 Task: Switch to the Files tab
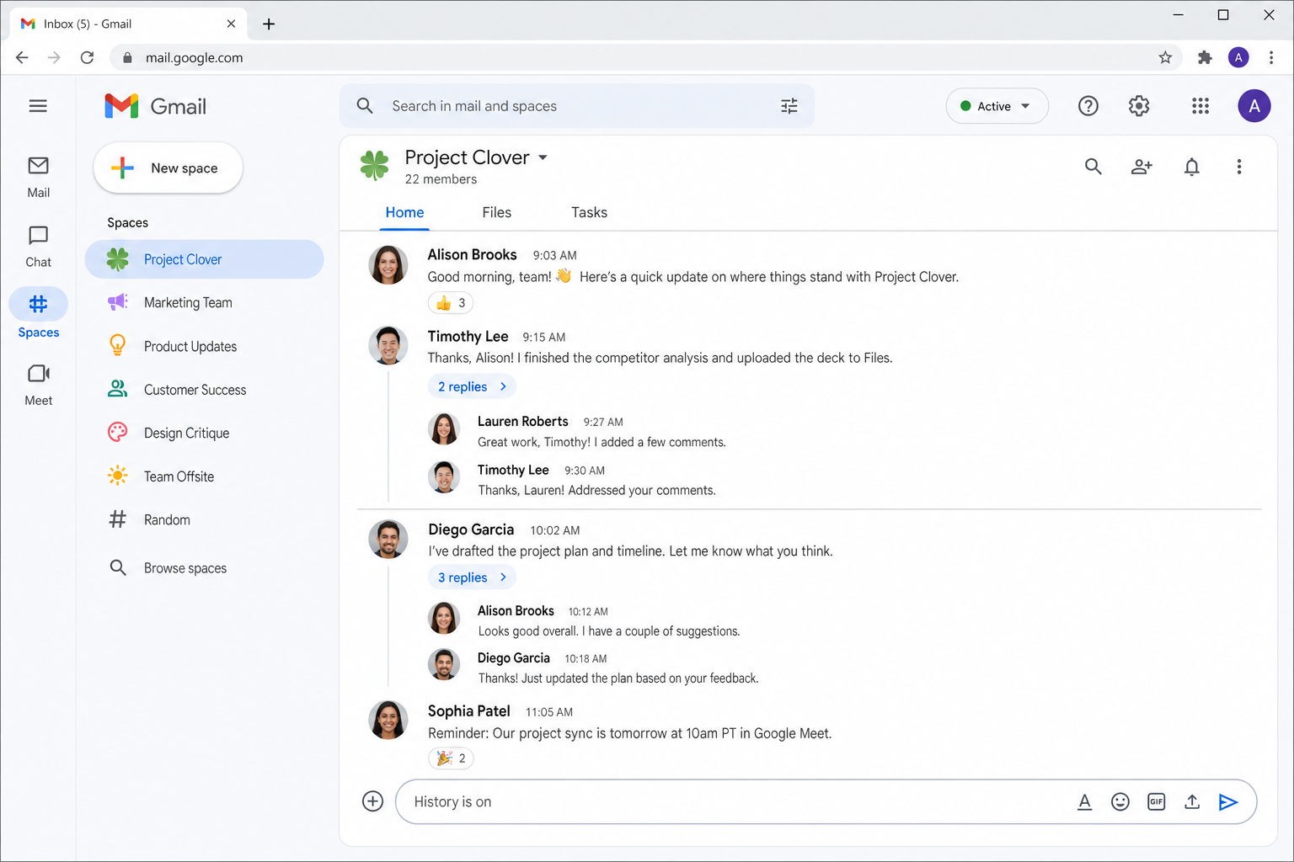coord(496,213)
